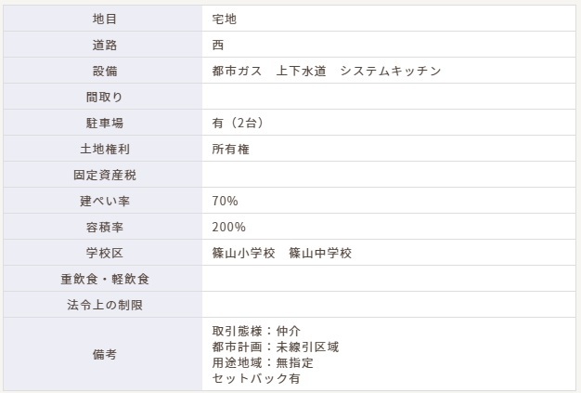Screen dimensions: 581x393
Task: Click the 法令上の制限 label cell
Action: 103,305
